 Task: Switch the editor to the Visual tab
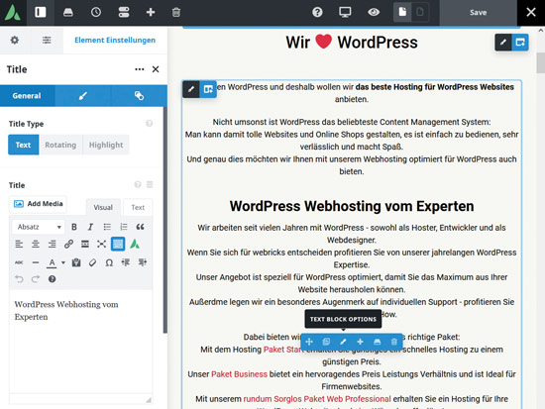pyautogui.click(x=103, y=207)
